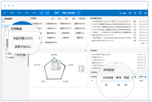Switch to the 本月 tab

(59, 19)
